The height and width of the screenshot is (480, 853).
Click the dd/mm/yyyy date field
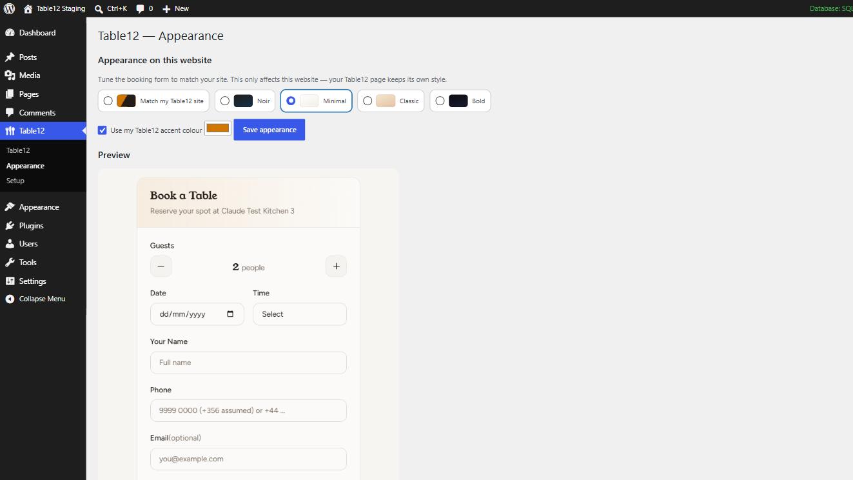coord(197,314)
